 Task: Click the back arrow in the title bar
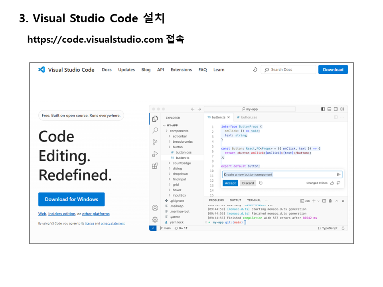(x=193, y=109)
